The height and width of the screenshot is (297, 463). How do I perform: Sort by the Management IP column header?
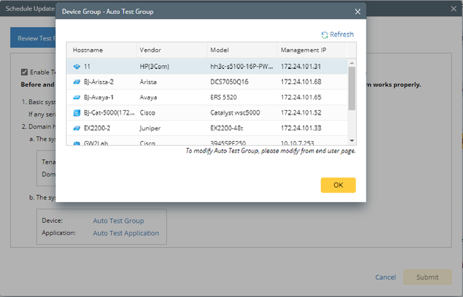(303, 50)
